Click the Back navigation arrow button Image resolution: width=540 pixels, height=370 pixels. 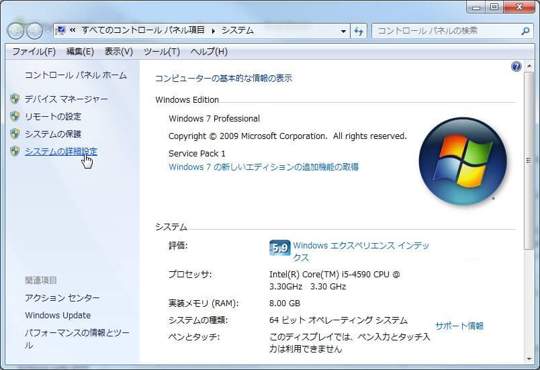[15, 31]
